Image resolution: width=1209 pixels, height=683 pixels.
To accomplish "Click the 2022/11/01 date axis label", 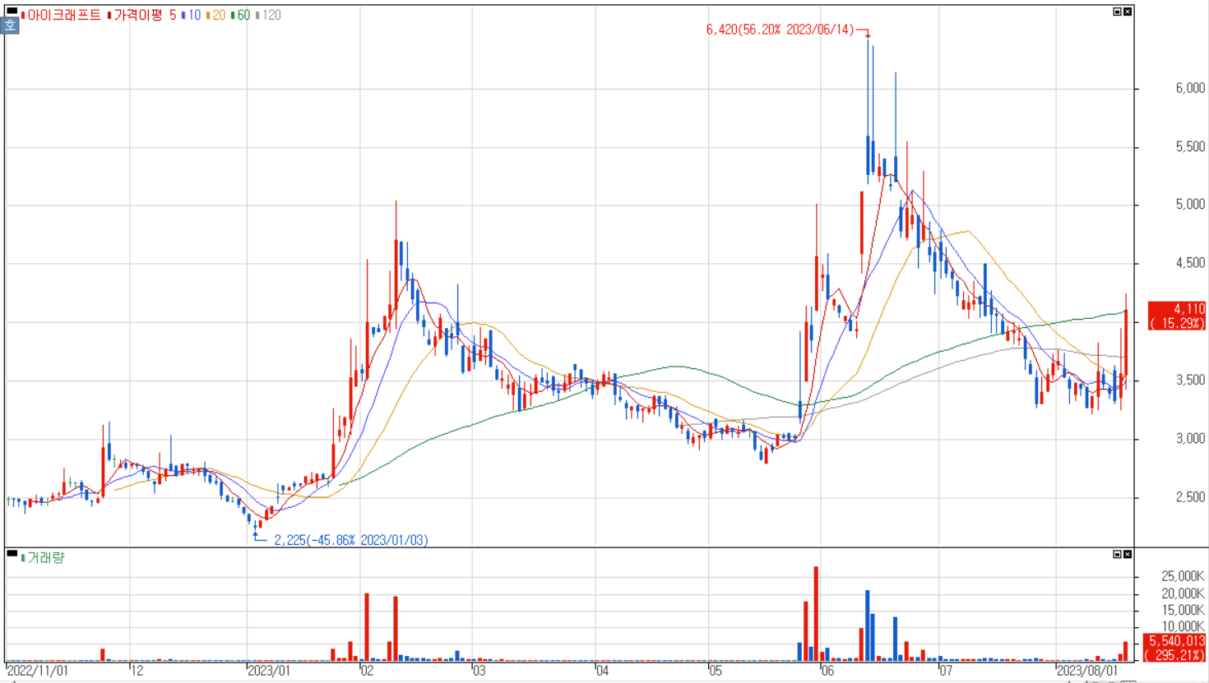I will [38, 671].
